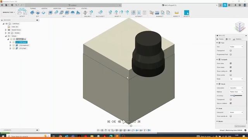Image resolution: width=248 pixels, height=139 pixels.
Task: Open the Manufacture workspace dropdown
Action: pos(9,12)
